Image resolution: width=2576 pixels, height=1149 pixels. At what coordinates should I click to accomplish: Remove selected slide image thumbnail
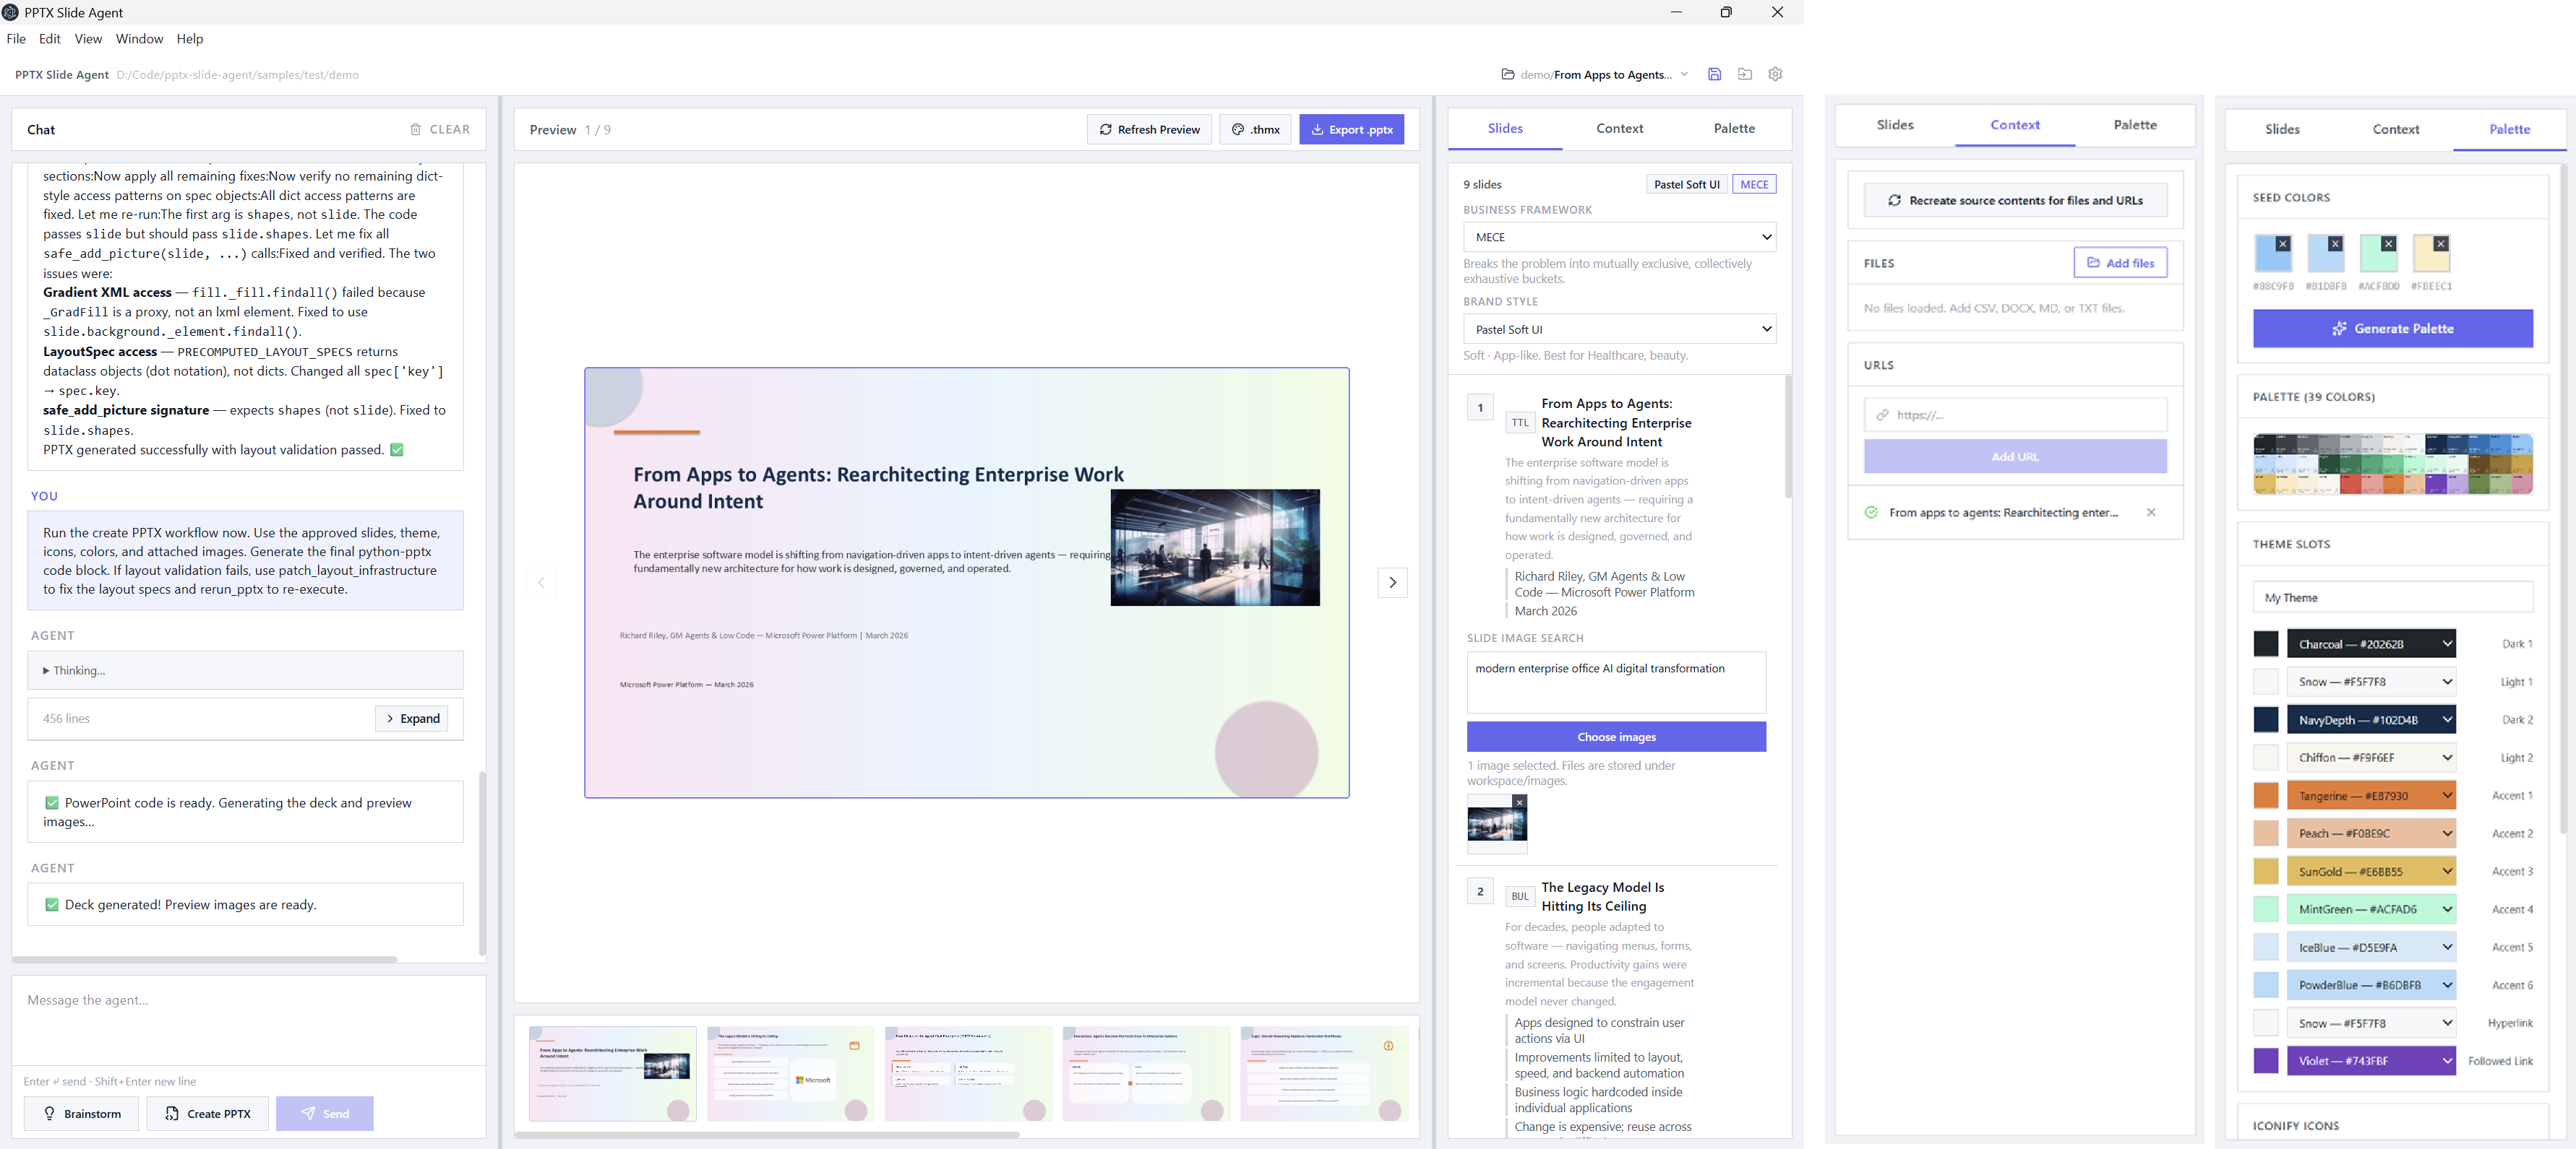(x=1519, y=802)
